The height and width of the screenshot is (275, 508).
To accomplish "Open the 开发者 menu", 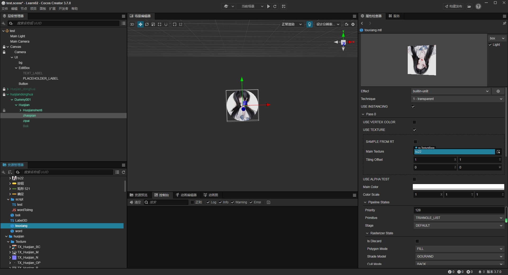I will pyautogui.click(x=63, y=9).
